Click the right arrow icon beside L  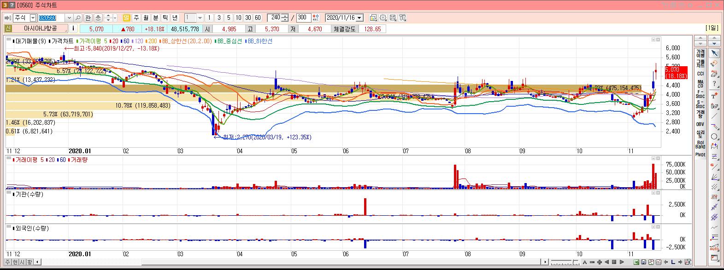pos(680,262)
